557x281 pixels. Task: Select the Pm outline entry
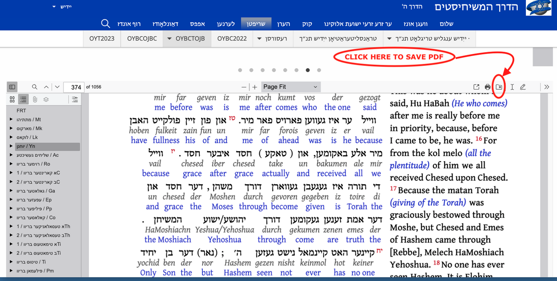[x=35, y=271]
